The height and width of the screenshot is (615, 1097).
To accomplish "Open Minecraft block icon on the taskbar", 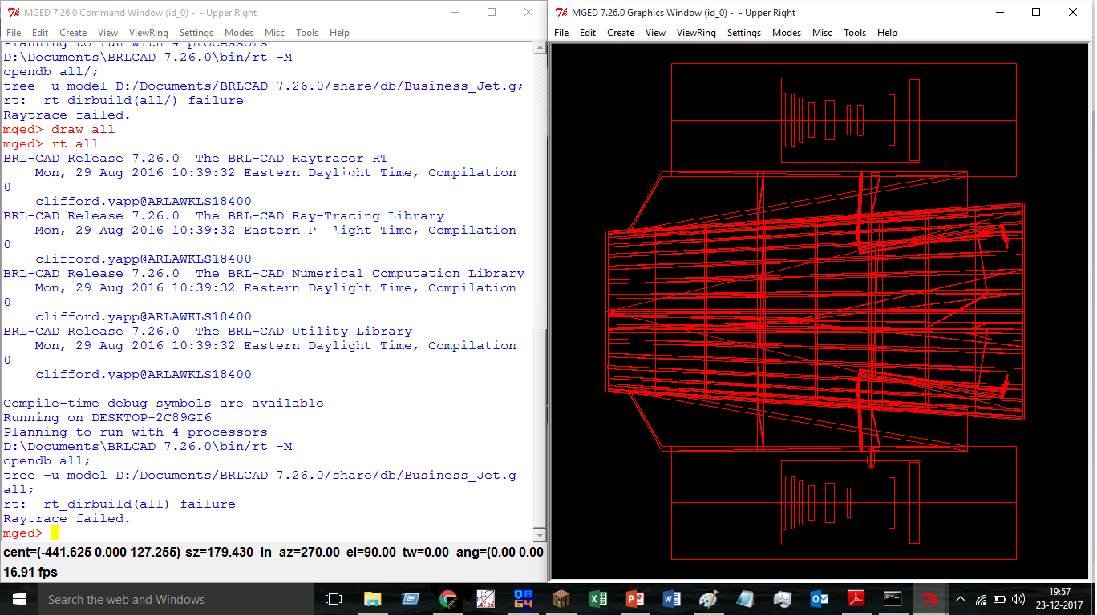I will 561,599.
